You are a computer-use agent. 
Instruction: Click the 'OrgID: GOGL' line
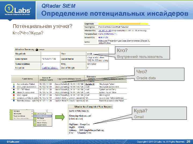77,127
